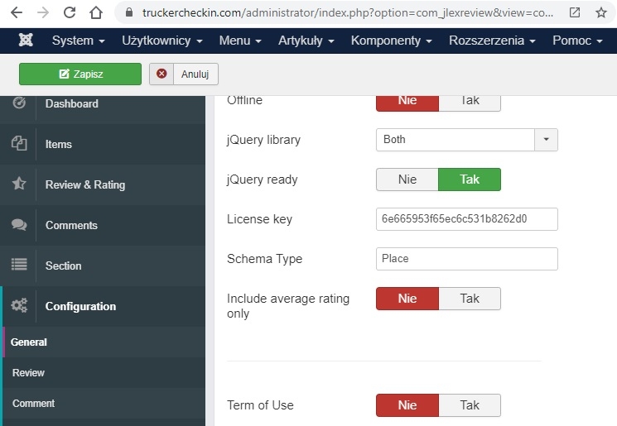Click the License key input field
Viewport: 617px width, 426px height.
click(466, 219)
